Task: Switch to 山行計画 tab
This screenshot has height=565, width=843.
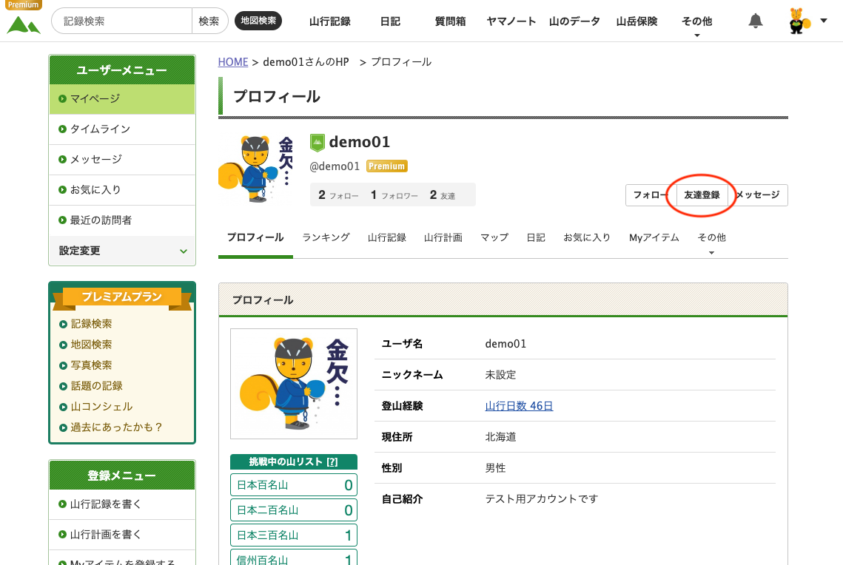Action: pos(443,237)
